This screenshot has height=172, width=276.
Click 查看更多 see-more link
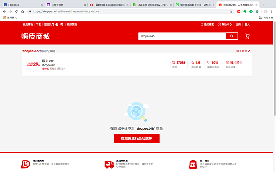(243, 51)
